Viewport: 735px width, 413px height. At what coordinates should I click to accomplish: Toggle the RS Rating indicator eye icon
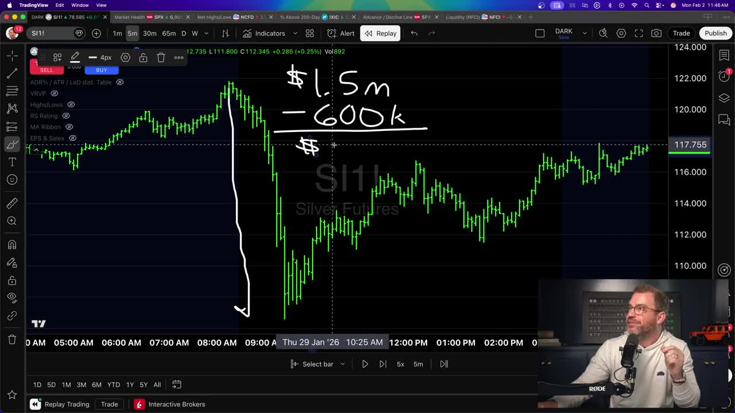66,116
